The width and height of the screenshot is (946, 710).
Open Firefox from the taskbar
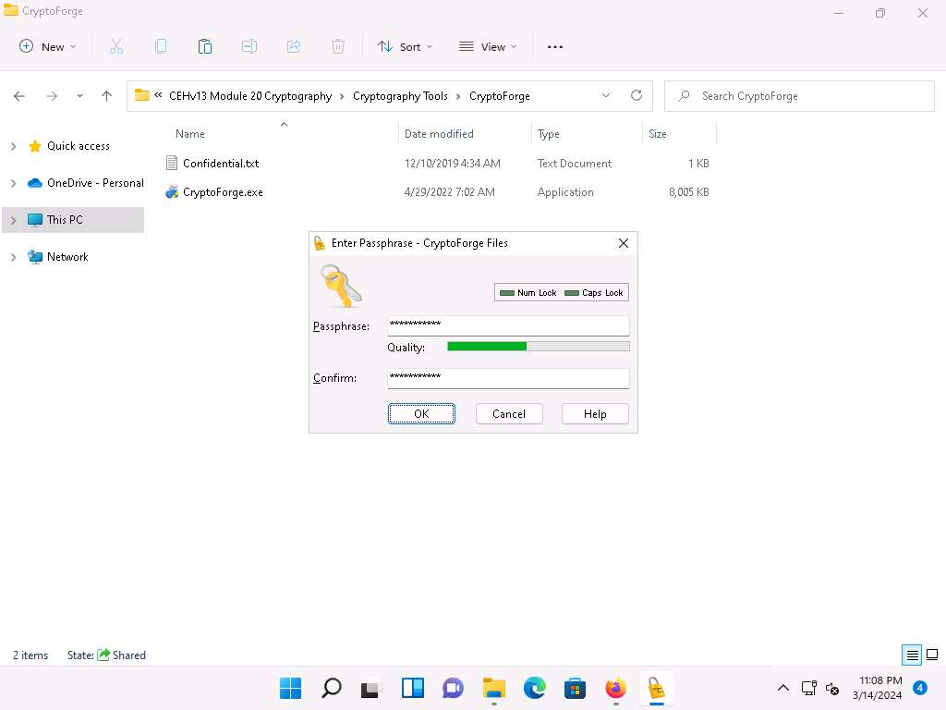(x=615, y=688)
